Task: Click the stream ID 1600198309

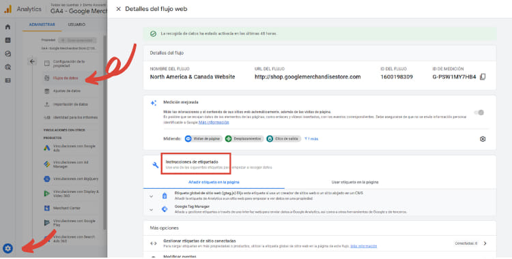Action: 397,77
